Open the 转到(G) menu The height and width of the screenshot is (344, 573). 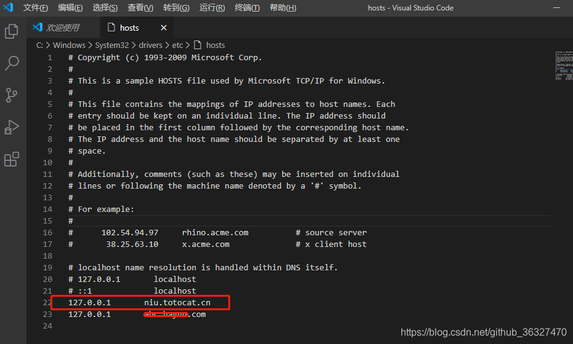coord(177,7)
